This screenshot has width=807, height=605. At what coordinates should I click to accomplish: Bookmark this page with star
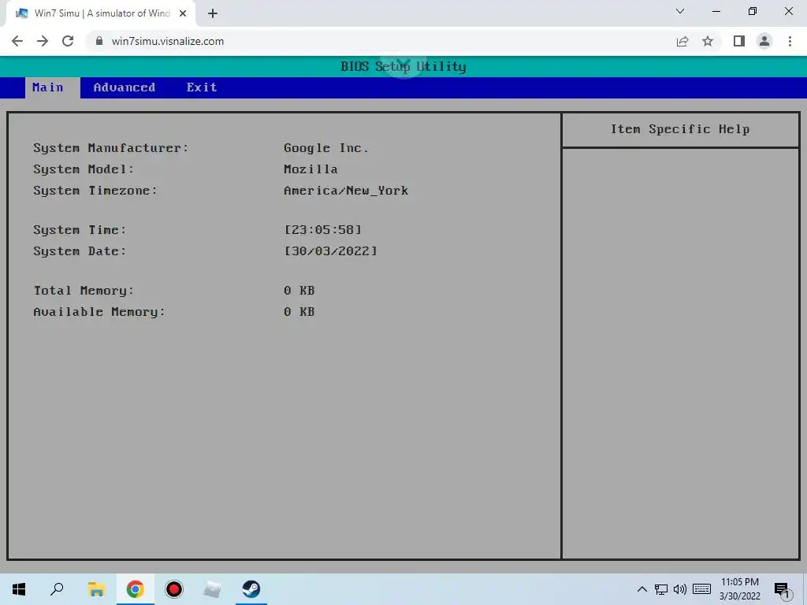pos(708,41)
